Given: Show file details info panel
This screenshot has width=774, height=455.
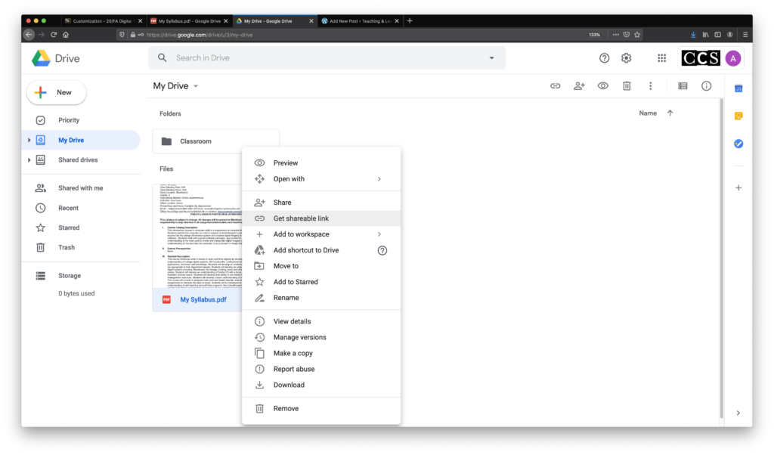Looking at the screenshot, I should (706, 86).
